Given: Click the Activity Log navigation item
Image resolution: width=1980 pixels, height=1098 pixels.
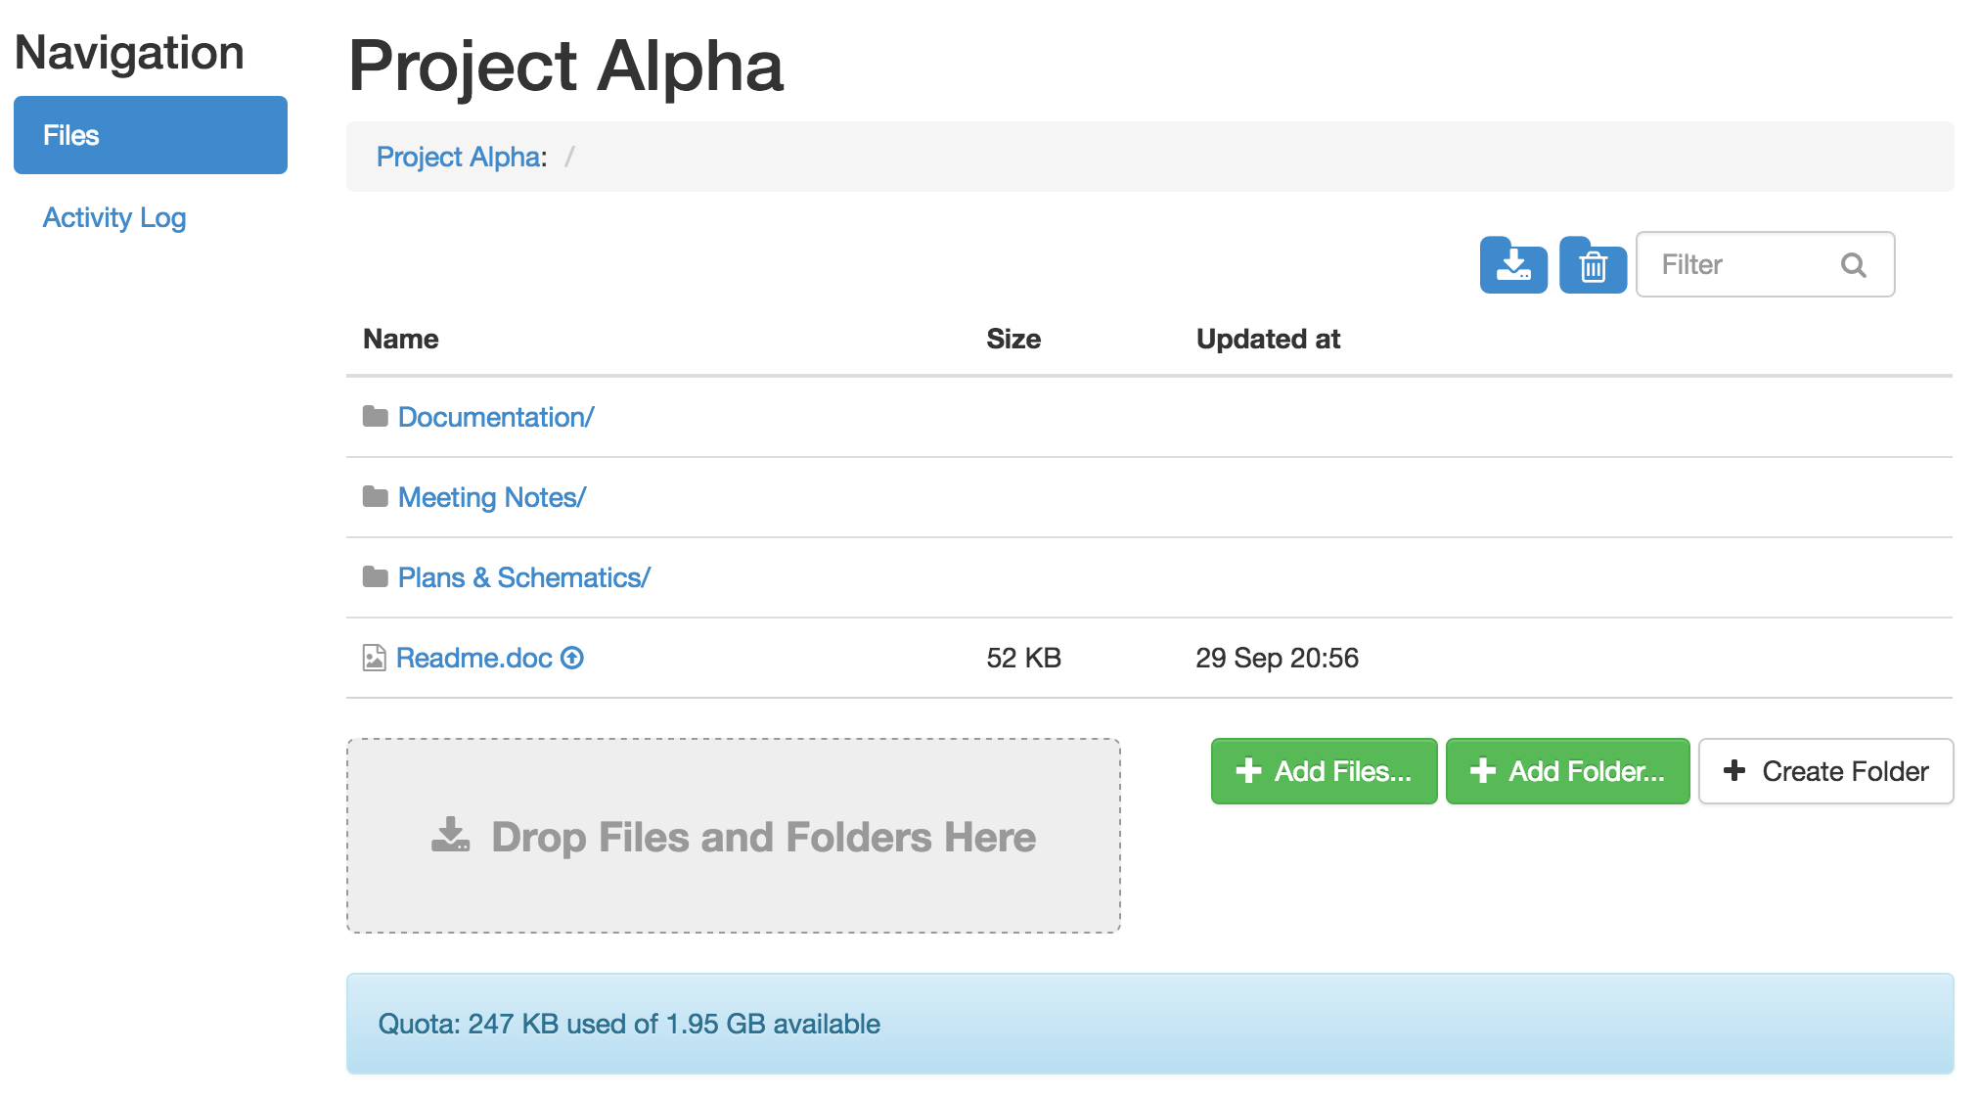Looking at the screenshot, I should point(114,216).
